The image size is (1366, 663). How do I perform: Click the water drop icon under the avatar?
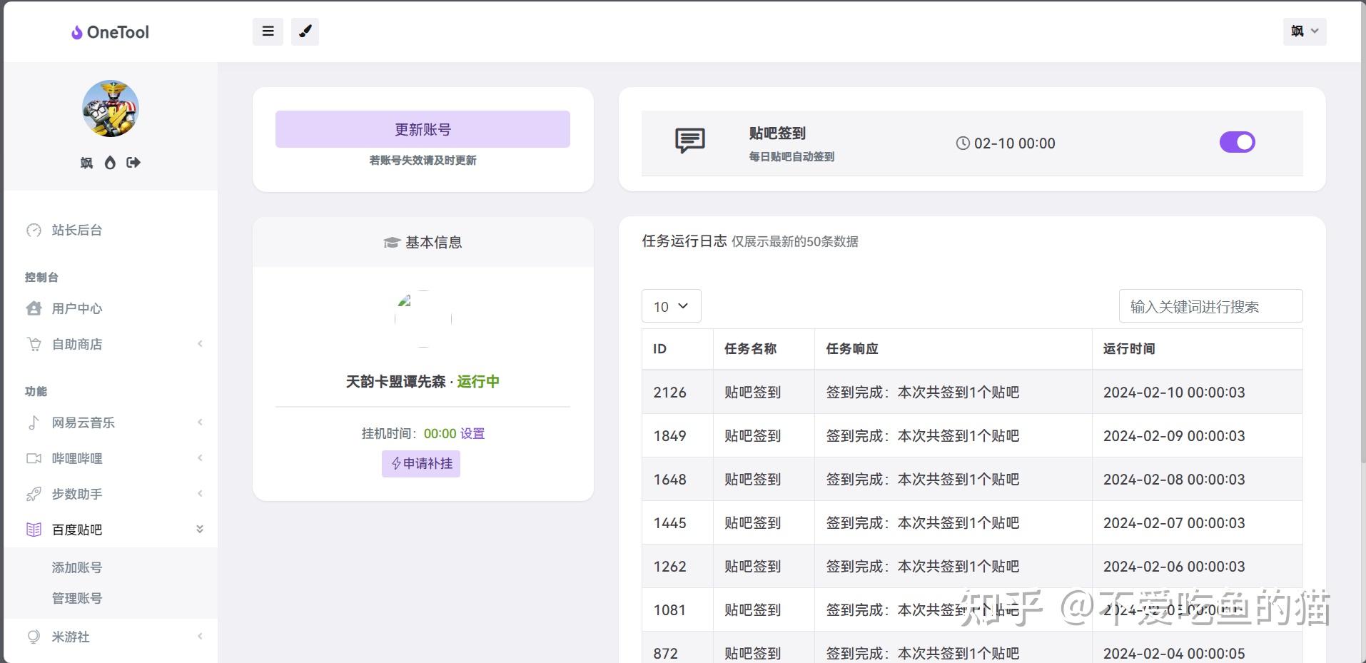click(110, 163)
